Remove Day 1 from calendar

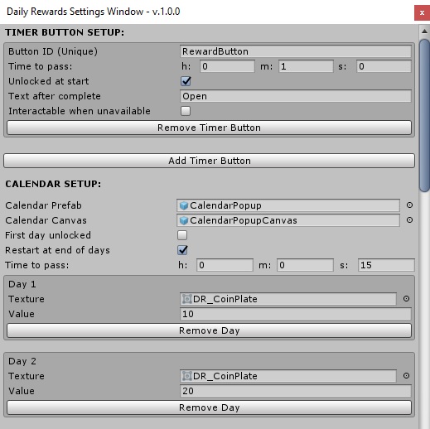(209, 330)
